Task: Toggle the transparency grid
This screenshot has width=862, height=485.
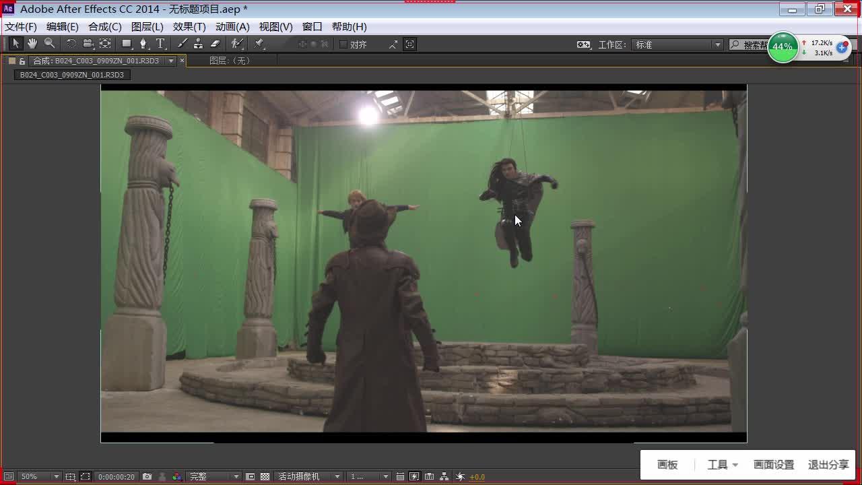Action: click(x=265, y=477)
